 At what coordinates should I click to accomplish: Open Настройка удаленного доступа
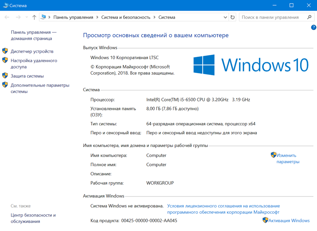(x=34, y=64)
